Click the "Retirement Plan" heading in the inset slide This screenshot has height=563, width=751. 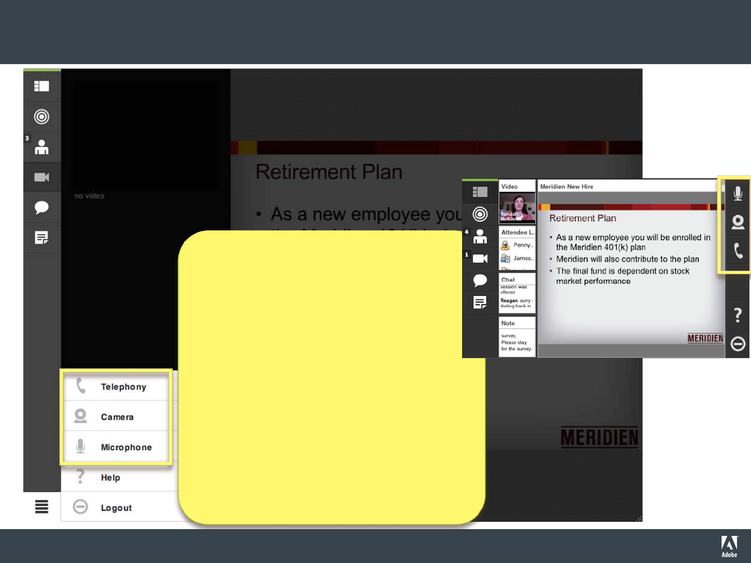click(583, 218)
